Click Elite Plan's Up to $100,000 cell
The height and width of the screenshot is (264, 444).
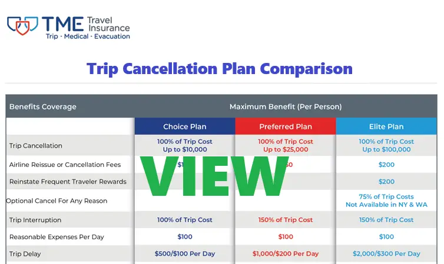(x=386, y=150)
